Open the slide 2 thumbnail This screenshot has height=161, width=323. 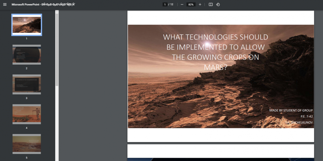[x=26, y=55]
